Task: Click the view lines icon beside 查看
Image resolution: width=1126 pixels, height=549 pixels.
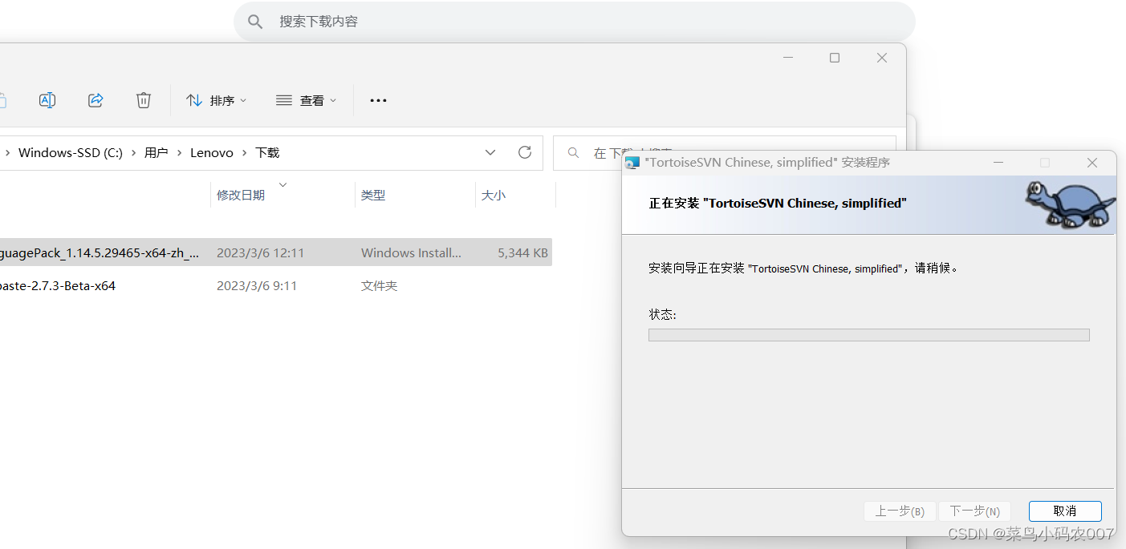Action: point(283,100)
